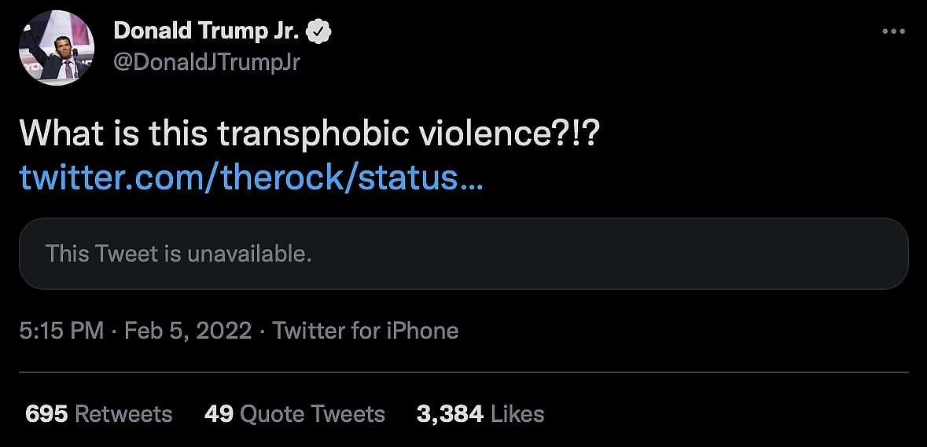Click the 695 retweet count number
Image resolution: width=927 pixels, height=447 pixels.
46,414
